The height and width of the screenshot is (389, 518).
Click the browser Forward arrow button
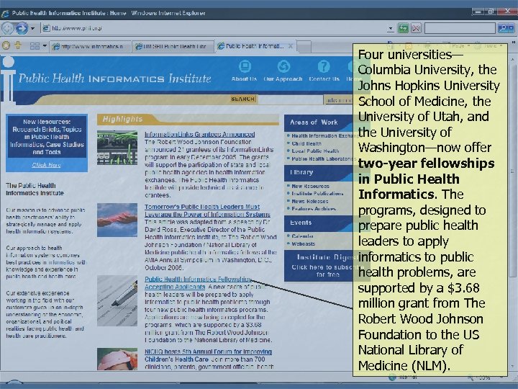tap(22, 28)
